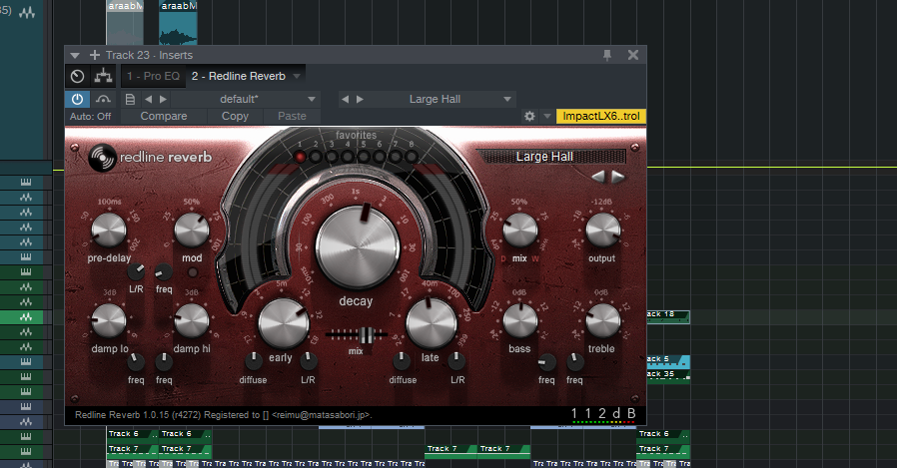This screenshot has width=897, height=468.
Task: Click the Copy button
Action: [x=235, y=116]
